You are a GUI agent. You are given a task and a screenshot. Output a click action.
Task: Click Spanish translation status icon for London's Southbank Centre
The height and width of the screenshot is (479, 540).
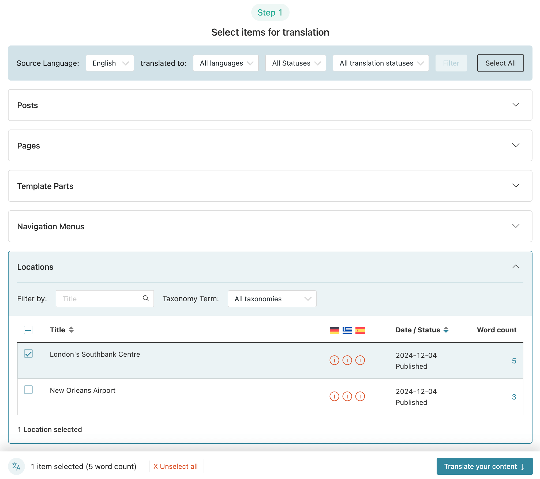point(360,360)
